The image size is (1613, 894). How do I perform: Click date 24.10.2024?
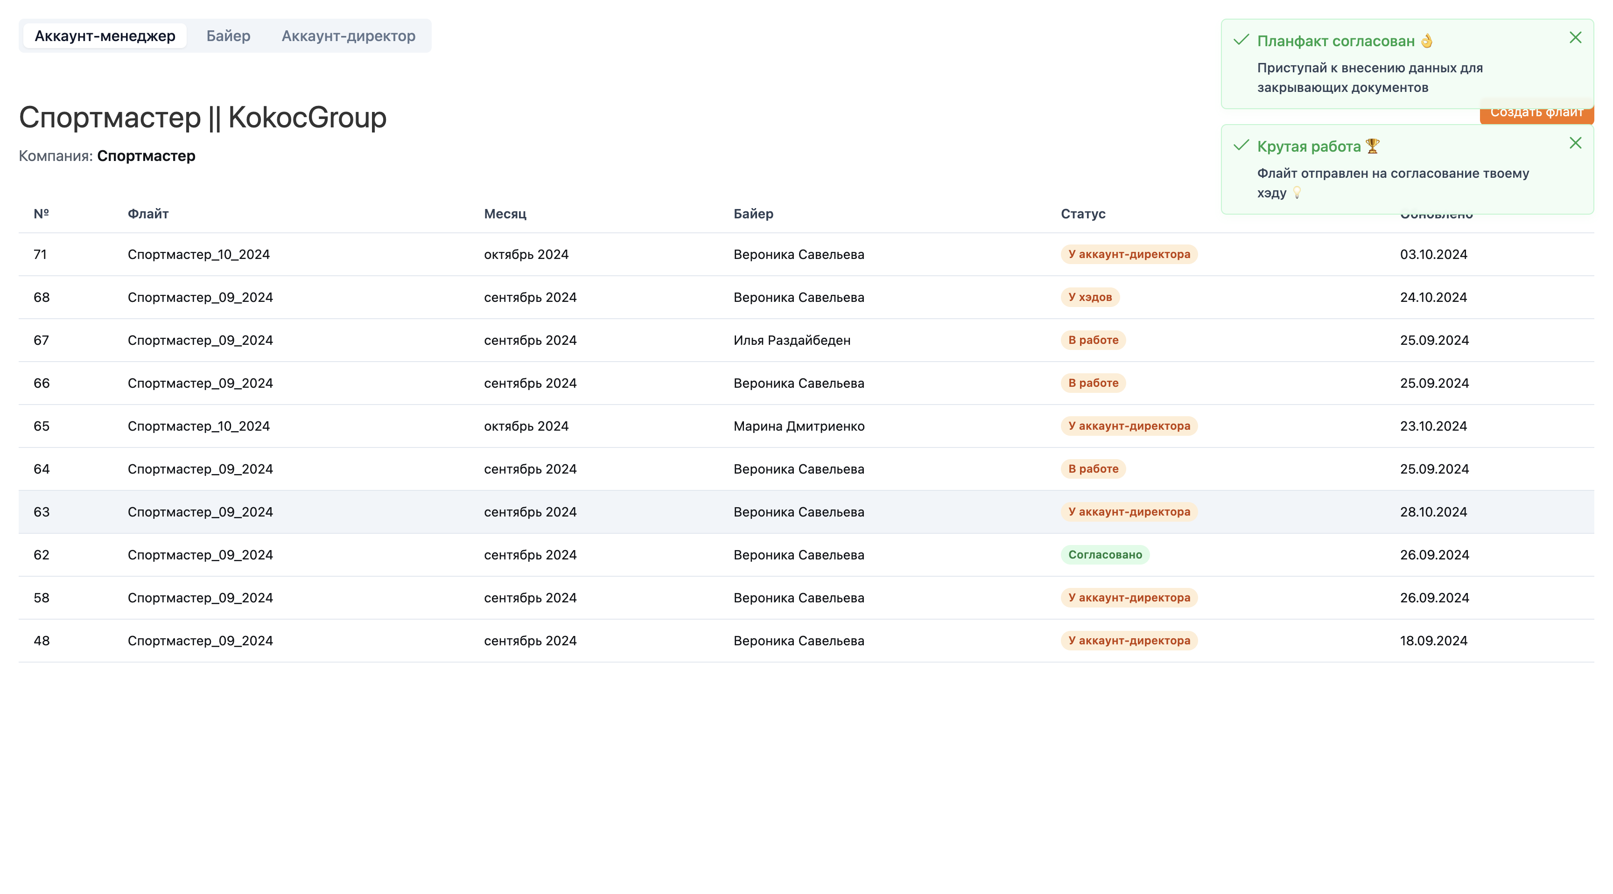1433,297
